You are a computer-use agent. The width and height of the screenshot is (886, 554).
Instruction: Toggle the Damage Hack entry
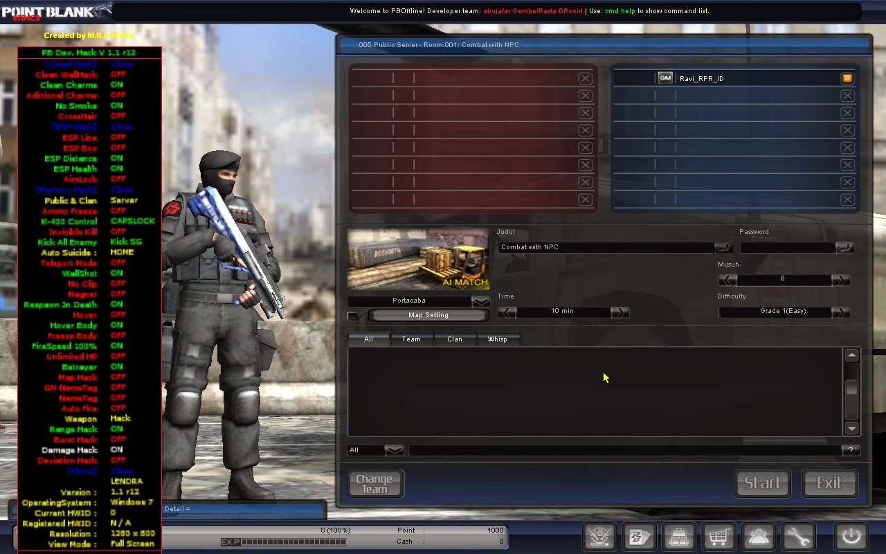coord(82,450)
